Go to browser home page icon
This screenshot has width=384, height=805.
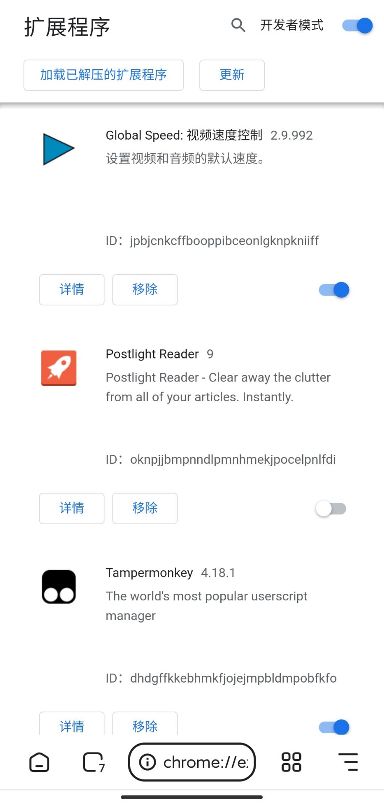coord(39,762)
